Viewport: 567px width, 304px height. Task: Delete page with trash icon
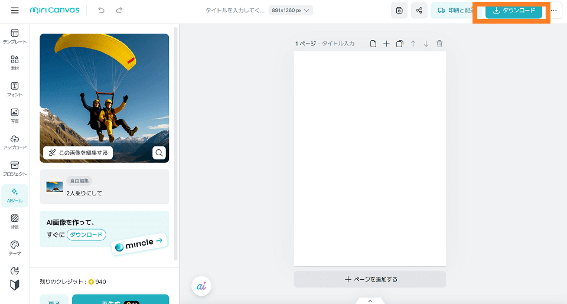(x=439, y=44)
